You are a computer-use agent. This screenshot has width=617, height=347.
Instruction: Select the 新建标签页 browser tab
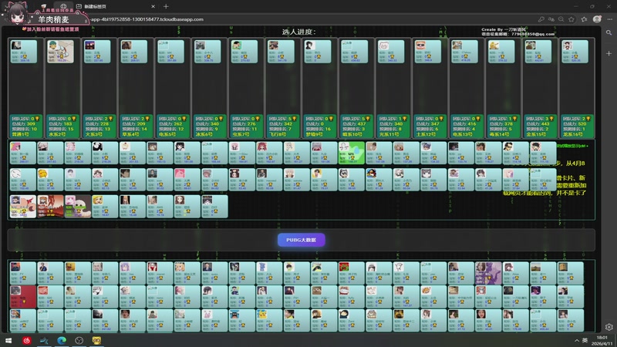(x=114, y=6)
